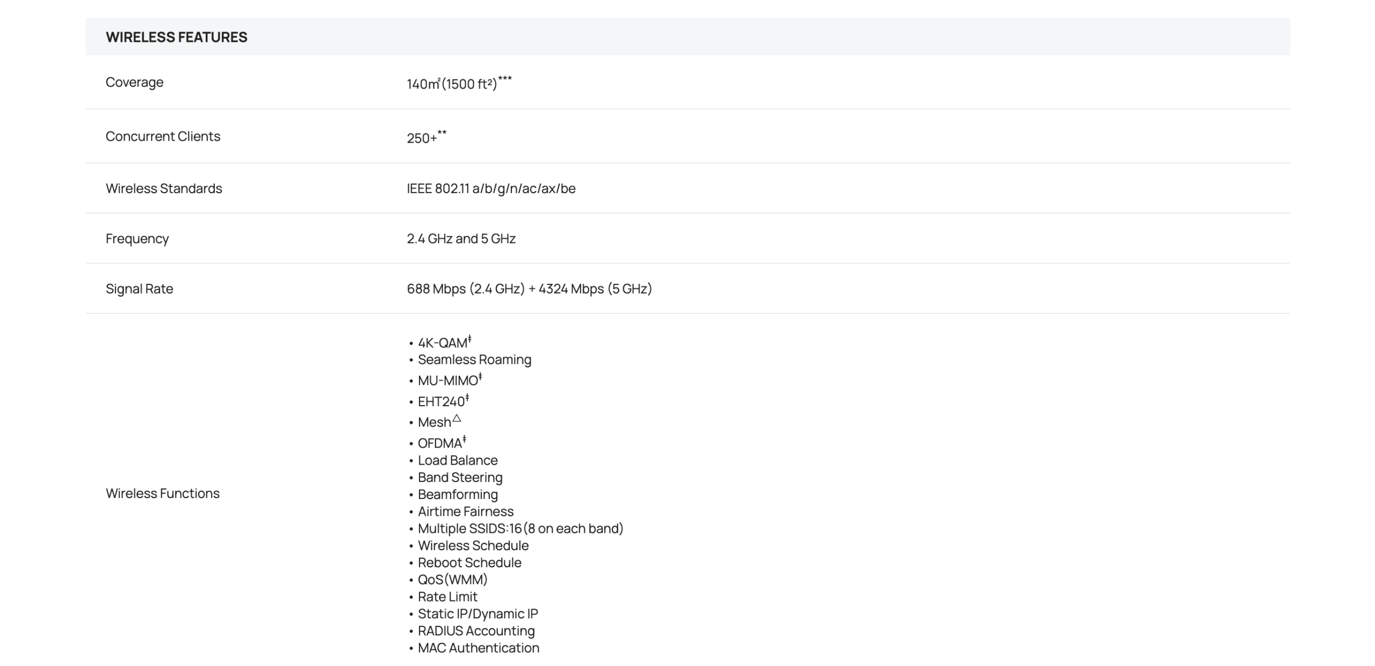
Task: Click the QoS(WMM) list item
Action: [x=452, y=580]
